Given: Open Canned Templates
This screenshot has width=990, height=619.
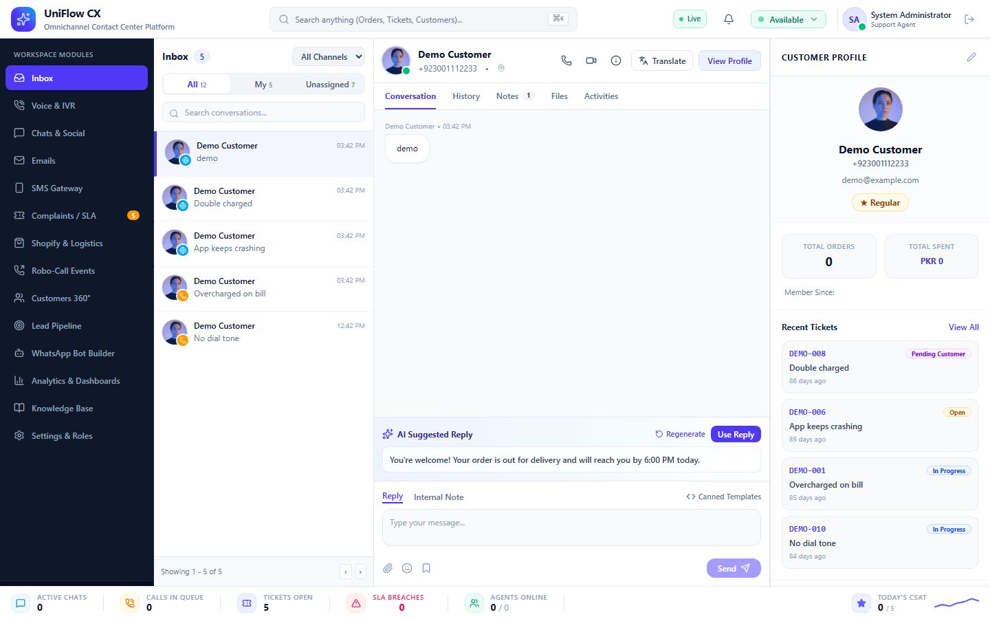Looking at the screenshot, I should click(723, 497).
